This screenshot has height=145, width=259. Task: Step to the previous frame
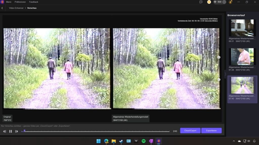click(5, 131)
